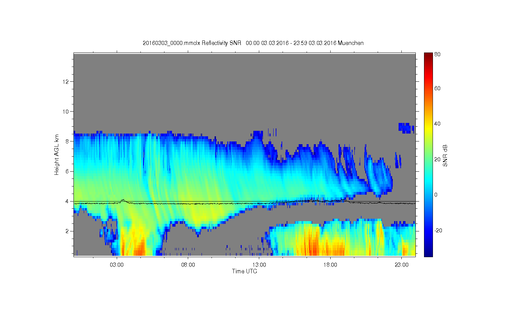The height and width of the screenshot is (309, 515).
Task: Click the '03:00' time tick label
Action: (117, 265)
